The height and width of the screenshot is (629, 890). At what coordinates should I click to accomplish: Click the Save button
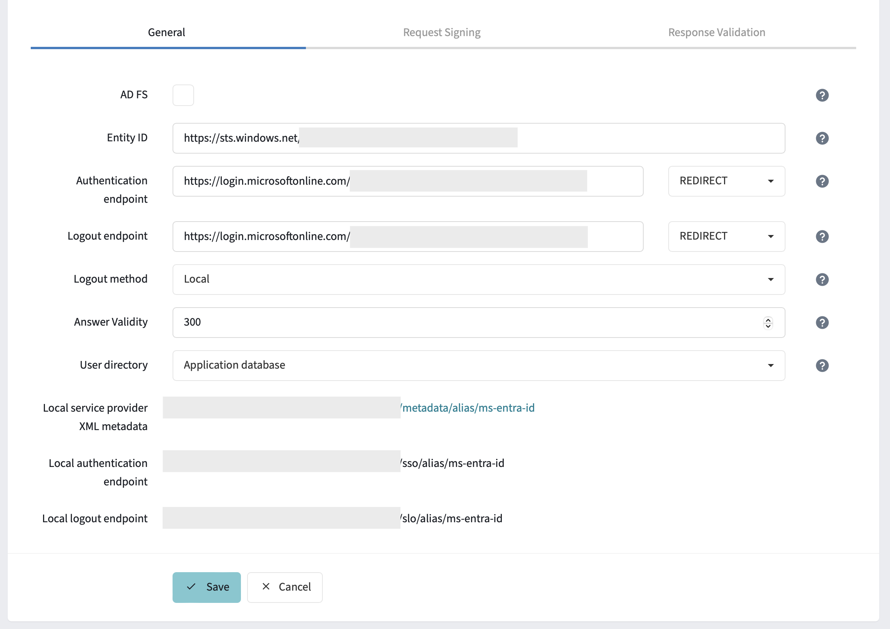point(207,587)
